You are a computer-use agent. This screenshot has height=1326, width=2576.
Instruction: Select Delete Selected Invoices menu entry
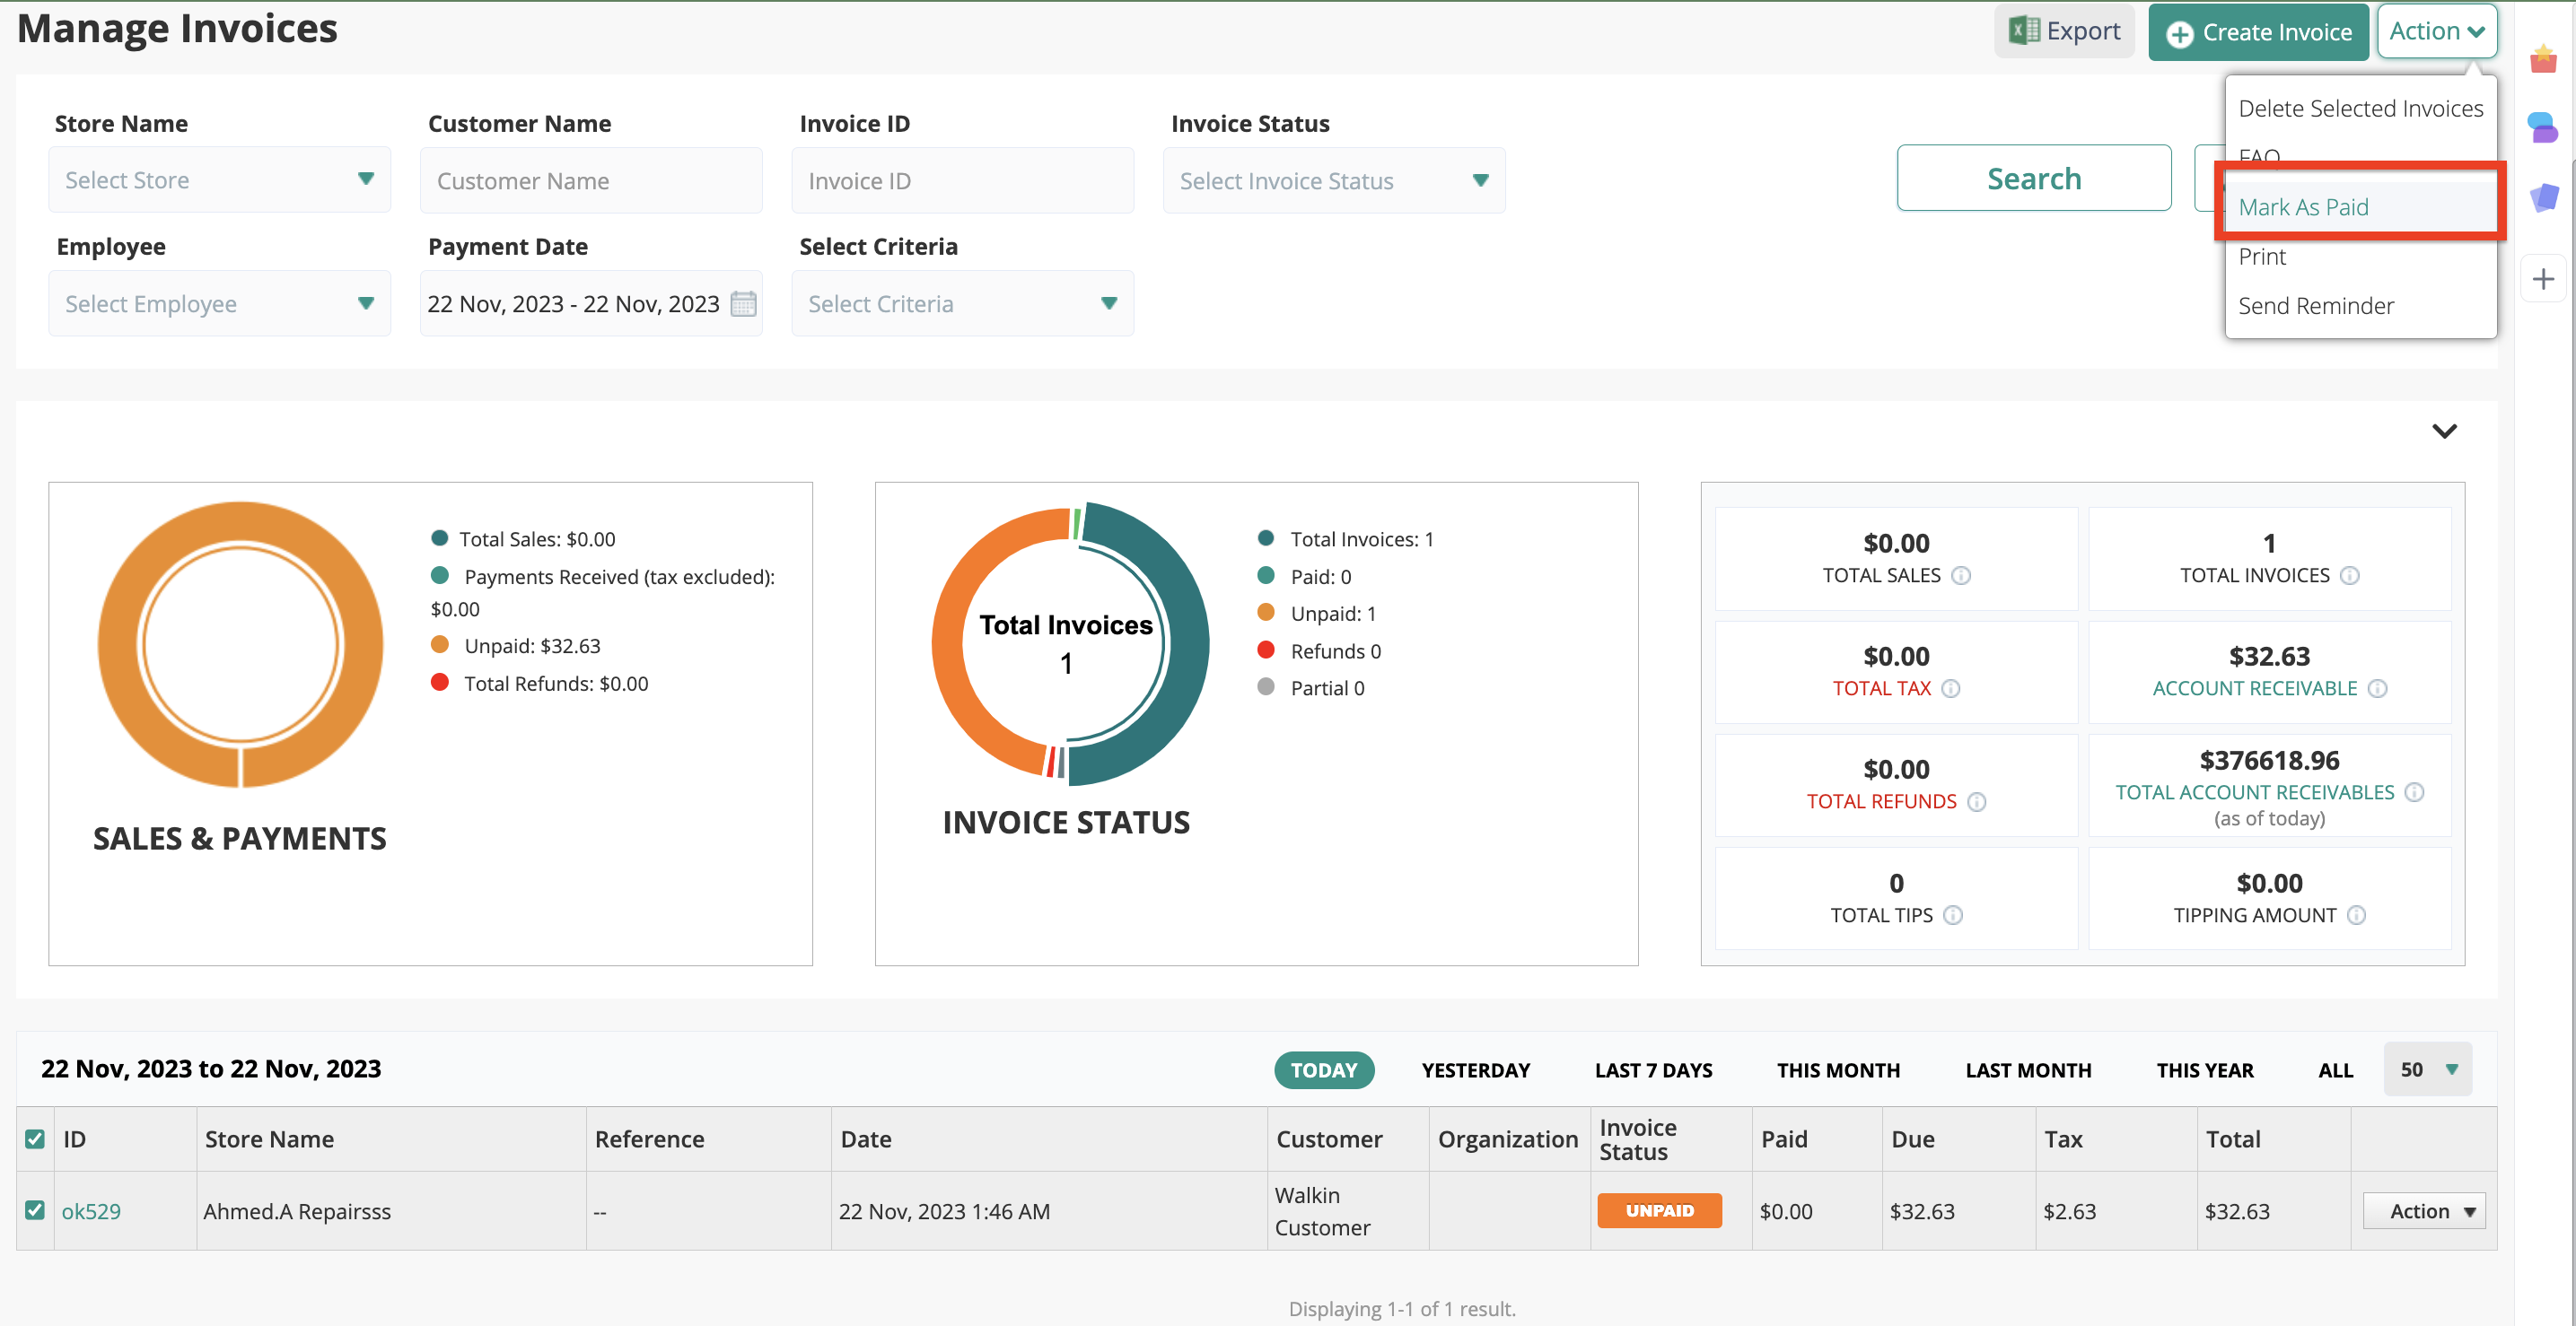pos(2360,108)
